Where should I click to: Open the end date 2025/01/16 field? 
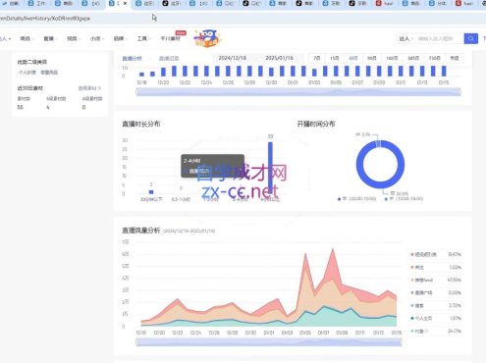pos(279,58)
